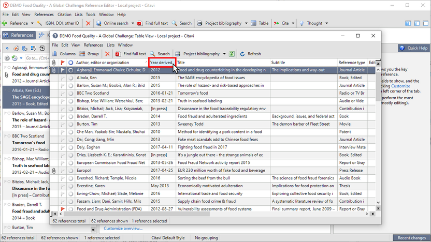Click Search magnifier in the Table View toolbar
431x242 pixels.
(152, 54)
